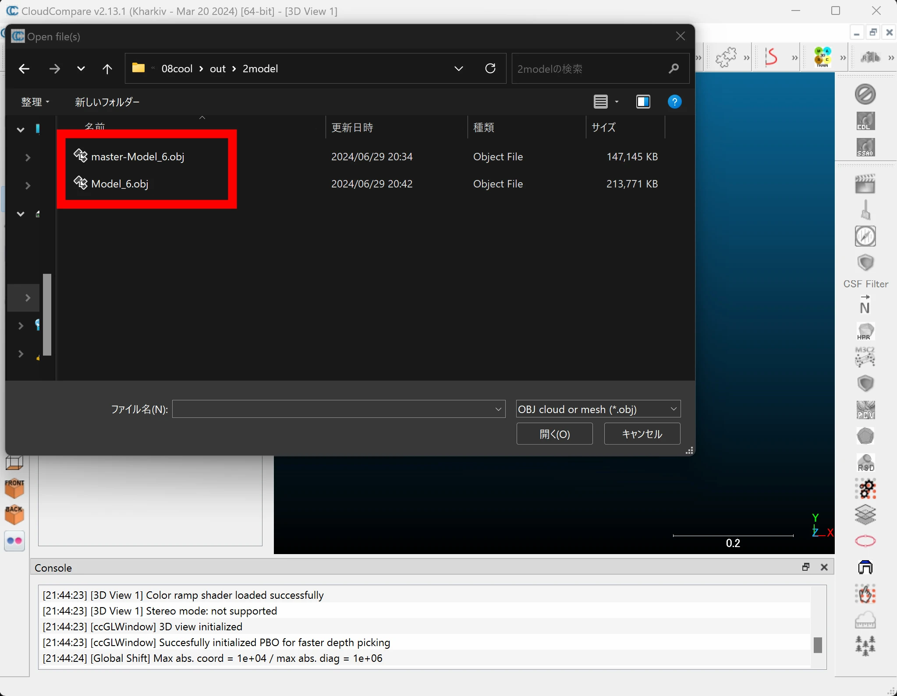Open the 整理 menu
This screenshot has width=897, height=696.
pos(35,102)
